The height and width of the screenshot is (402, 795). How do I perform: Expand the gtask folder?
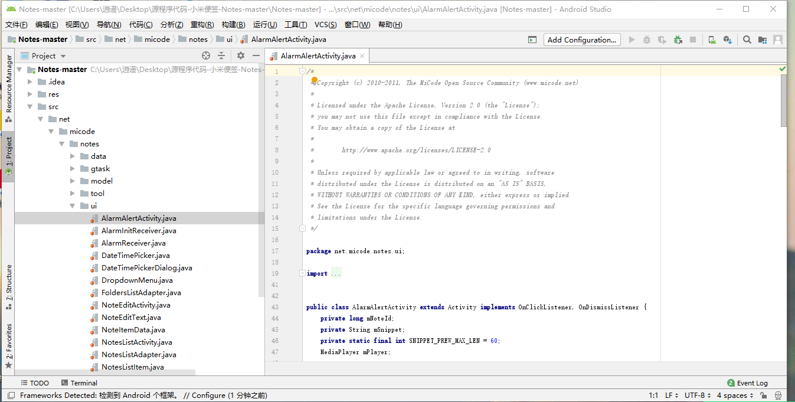pyautogui.click(x=73, y=168)
